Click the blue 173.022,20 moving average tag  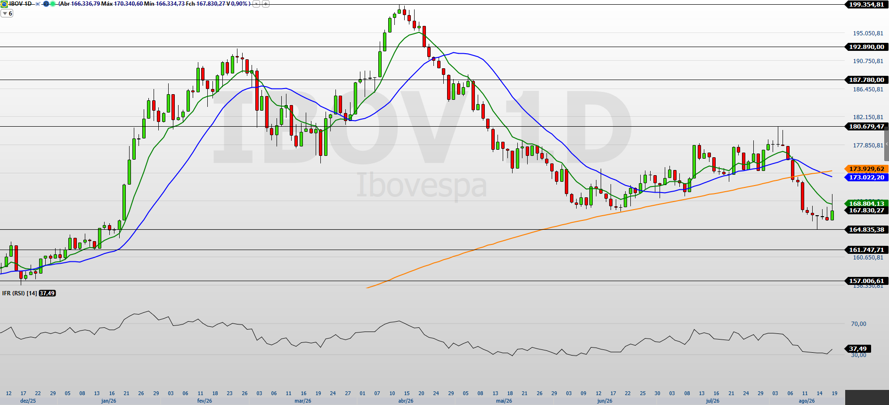pos(866,178)
